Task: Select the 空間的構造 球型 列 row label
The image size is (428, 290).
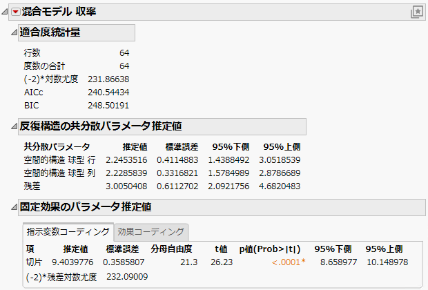Action: point(59,173)
